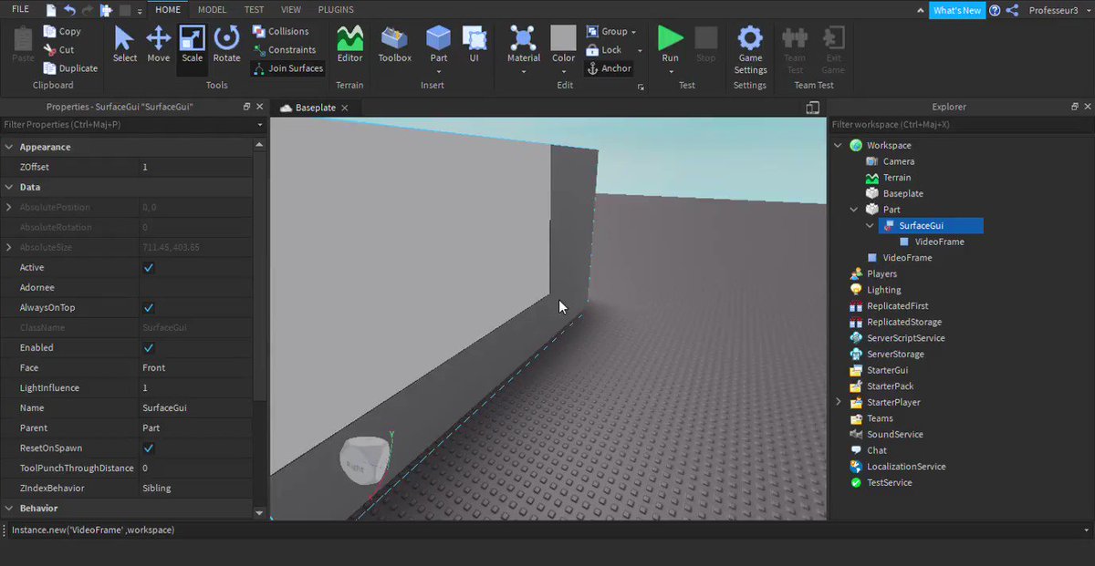Duplicate the selected object
The width and height of the screenshot is (1095, 566).
(x=70, y=68)
